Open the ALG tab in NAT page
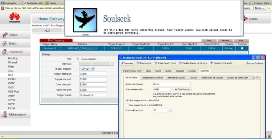The height and width of the screenshot is (139, 272). point(47,30)
